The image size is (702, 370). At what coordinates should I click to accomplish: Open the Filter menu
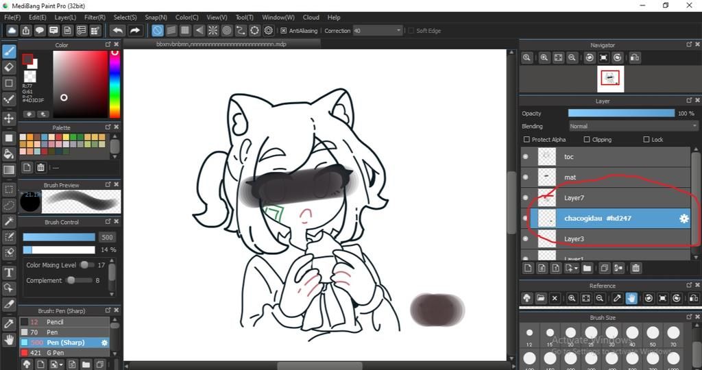tap(95, 17)
